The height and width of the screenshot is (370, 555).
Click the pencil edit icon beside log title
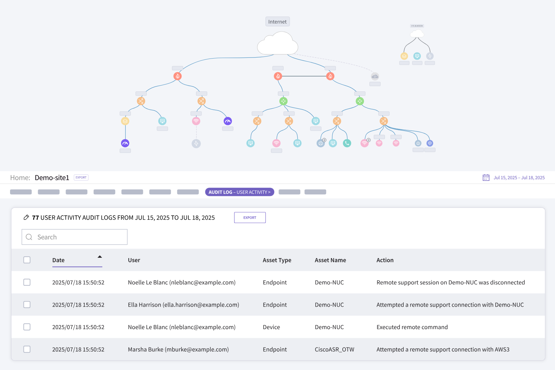tap(26, 218)
